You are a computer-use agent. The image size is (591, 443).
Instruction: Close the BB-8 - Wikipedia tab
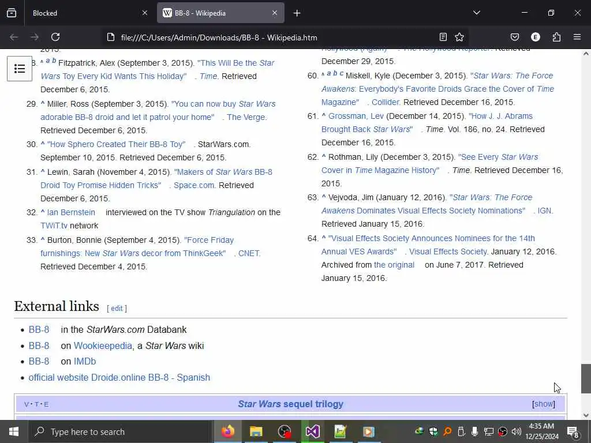pyautogui.click(x=275, y=13)
